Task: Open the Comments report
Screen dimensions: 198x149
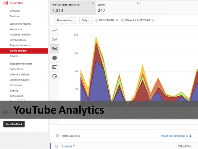Action: point(16,85)
